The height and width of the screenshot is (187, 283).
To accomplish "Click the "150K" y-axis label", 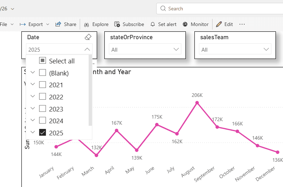I will (x=39, y=142).
